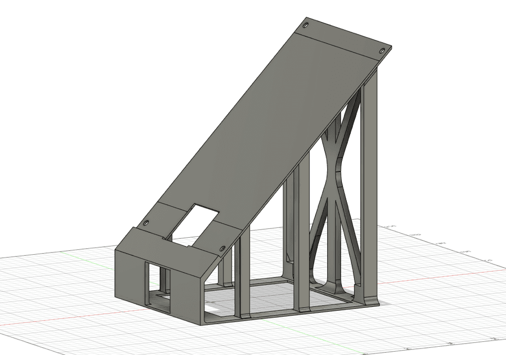Viewport: 506px width, 355px height.
Task: Select the screw hole at upper-right corner of sloped panel
Action: pyautogui.click(x=383, y=51)
